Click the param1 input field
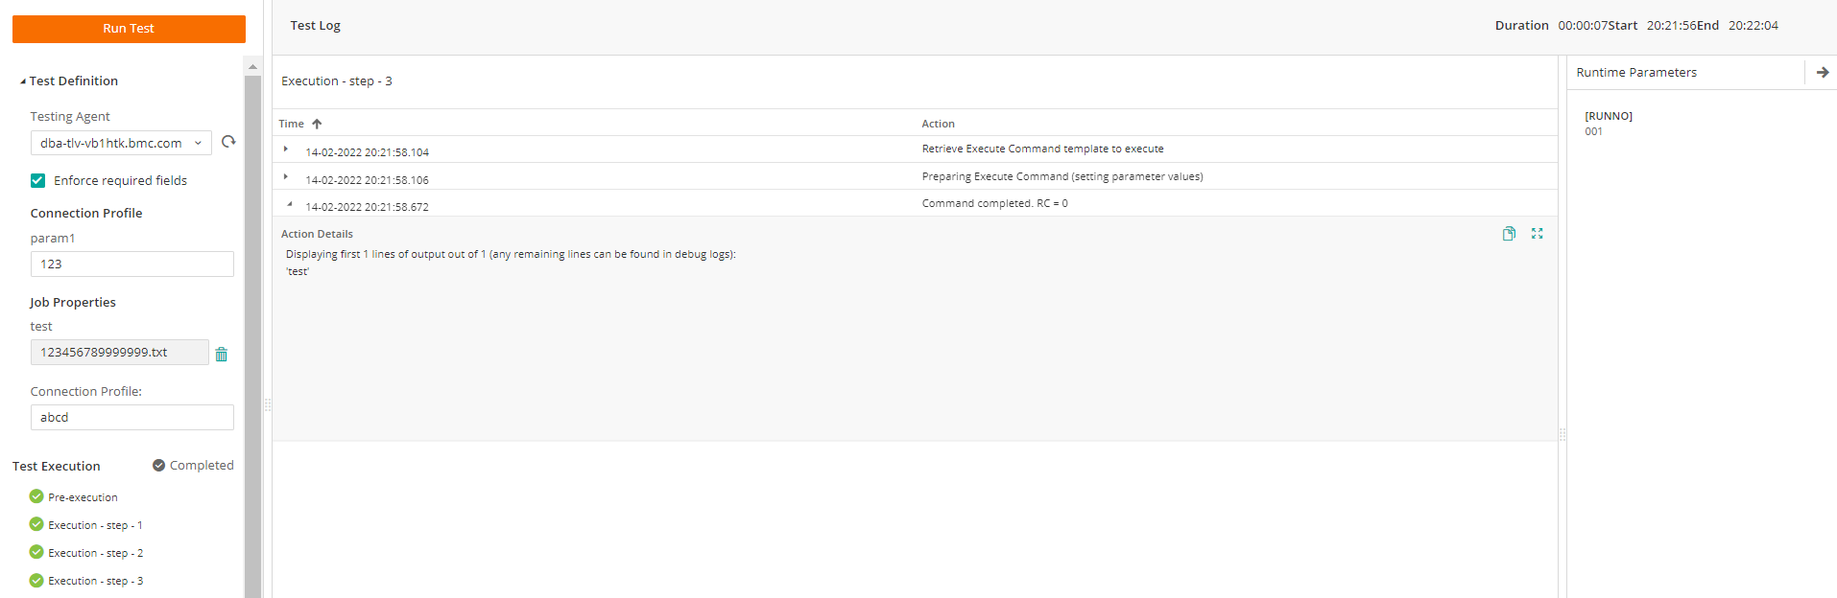The image size is (1837, 598). click(132, 264)
